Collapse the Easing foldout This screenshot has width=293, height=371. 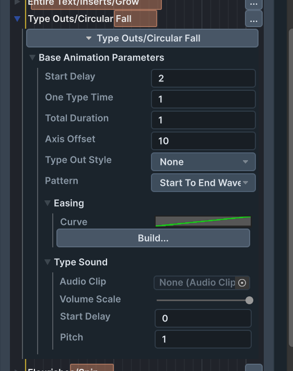coord(48,203)
